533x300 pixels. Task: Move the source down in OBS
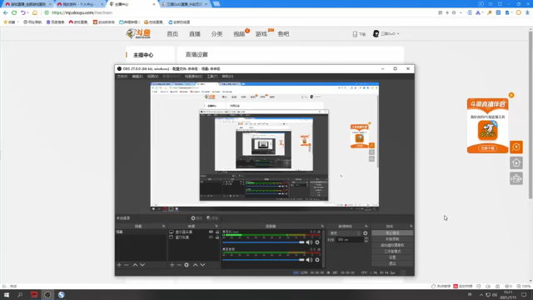point(202,265)
